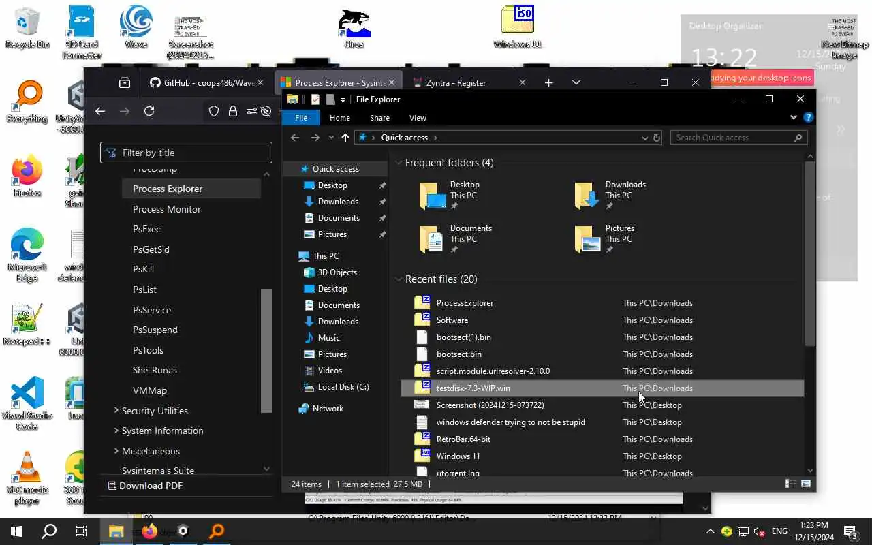Expand the File Explorer ribbon chevron
The width and height of the screenshot is (872, 545).
coord(794,117)
